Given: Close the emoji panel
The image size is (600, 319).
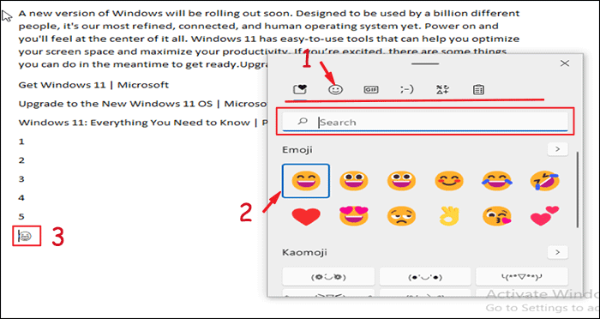Looking at the screenshot, I should pyautogui.click(x=565, y=63).
